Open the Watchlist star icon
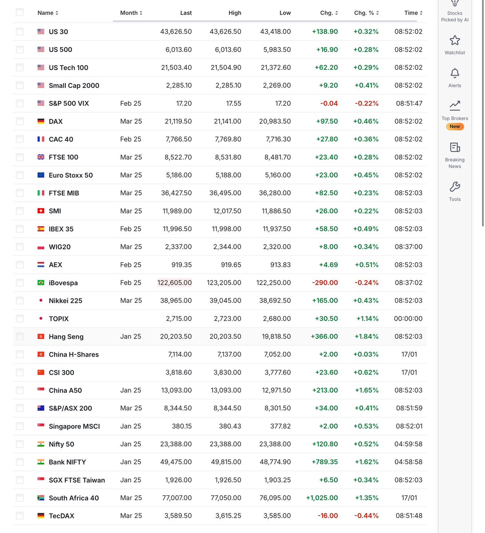 click(x=455, y=40)
